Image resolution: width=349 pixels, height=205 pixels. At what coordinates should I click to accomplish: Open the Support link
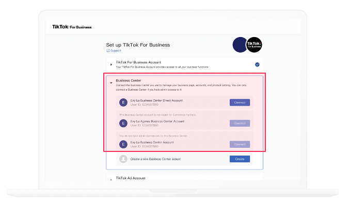pos(116,50)
